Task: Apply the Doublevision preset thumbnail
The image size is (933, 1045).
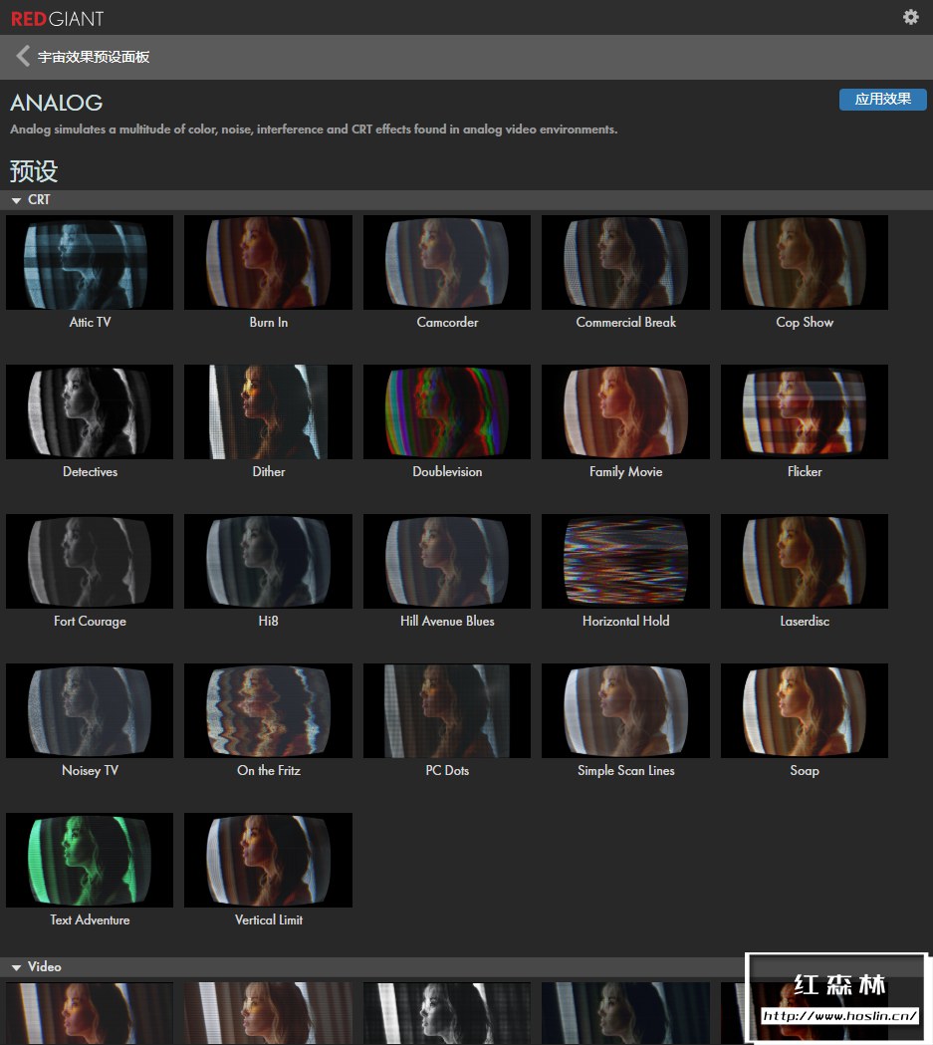Action: click(447, 411)
